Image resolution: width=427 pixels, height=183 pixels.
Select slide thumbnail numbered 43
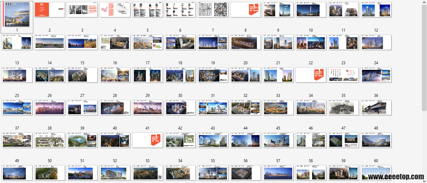pyautogui.click(x=213, y=108)
